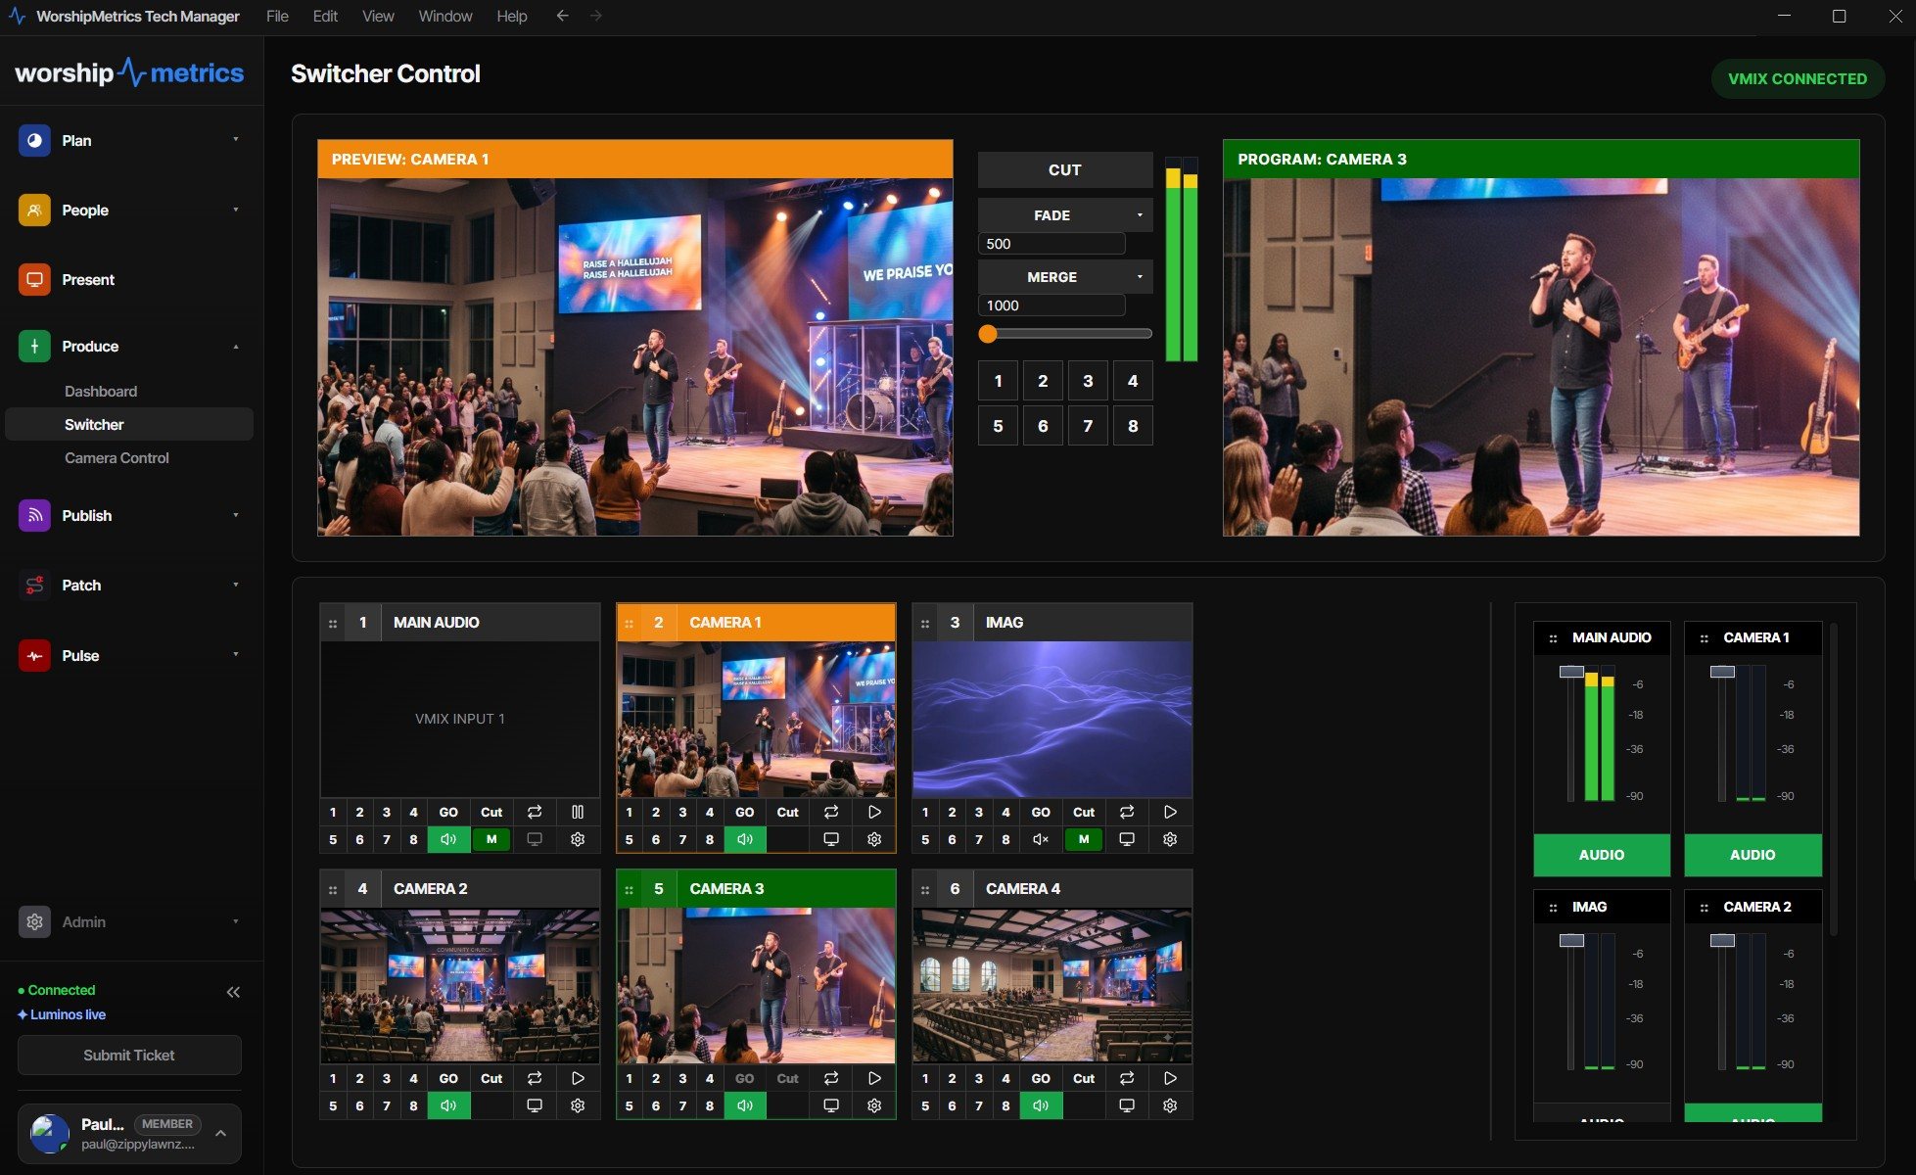Open settings gear on Camera 2 card

[578, 1105]
